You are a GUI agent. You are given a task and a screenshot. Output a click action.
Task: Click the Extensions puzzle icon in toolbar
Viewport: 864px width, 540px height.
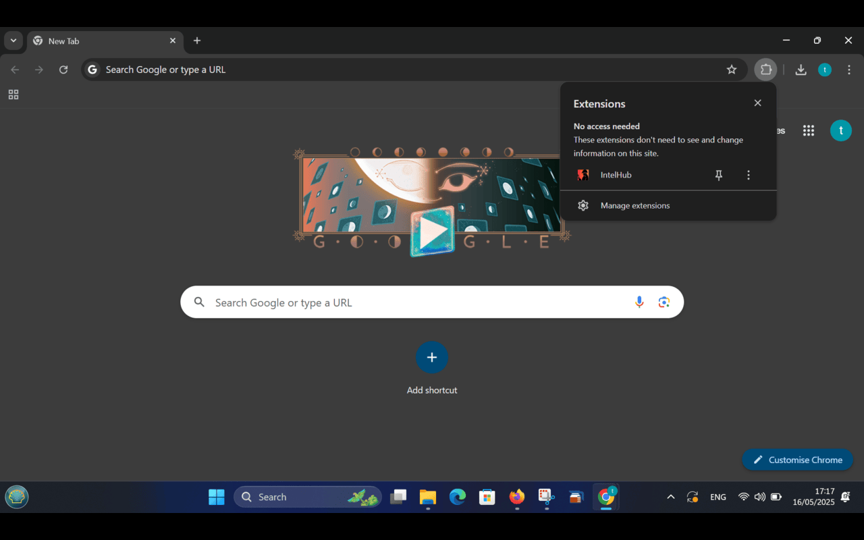pos(765,70)
